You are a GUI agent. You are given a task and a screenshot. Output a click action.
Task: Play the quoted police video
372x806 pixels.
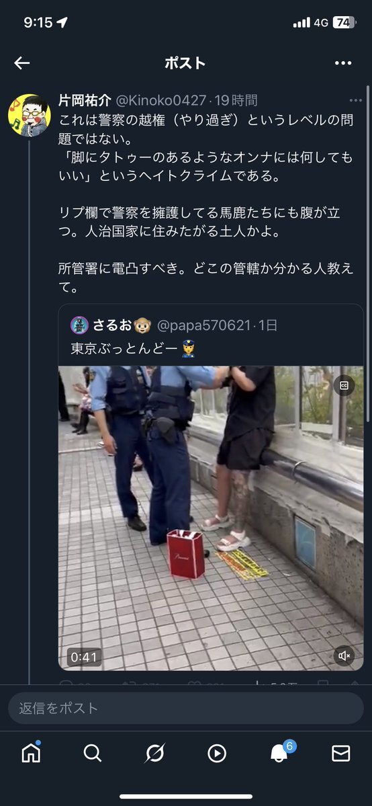211,518
